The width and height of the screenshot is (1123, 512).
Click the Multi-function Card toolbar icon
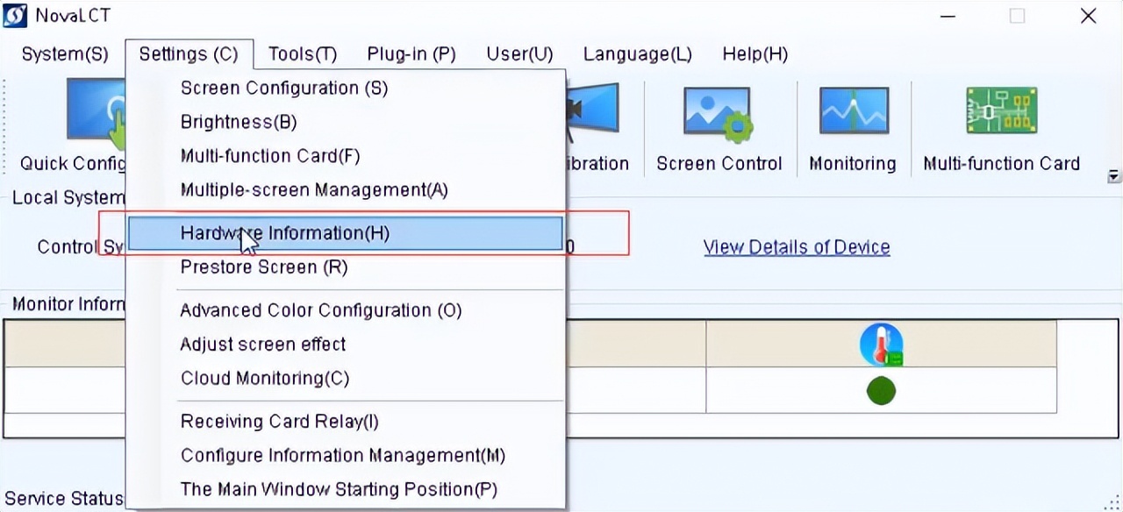click(1001, 112)
